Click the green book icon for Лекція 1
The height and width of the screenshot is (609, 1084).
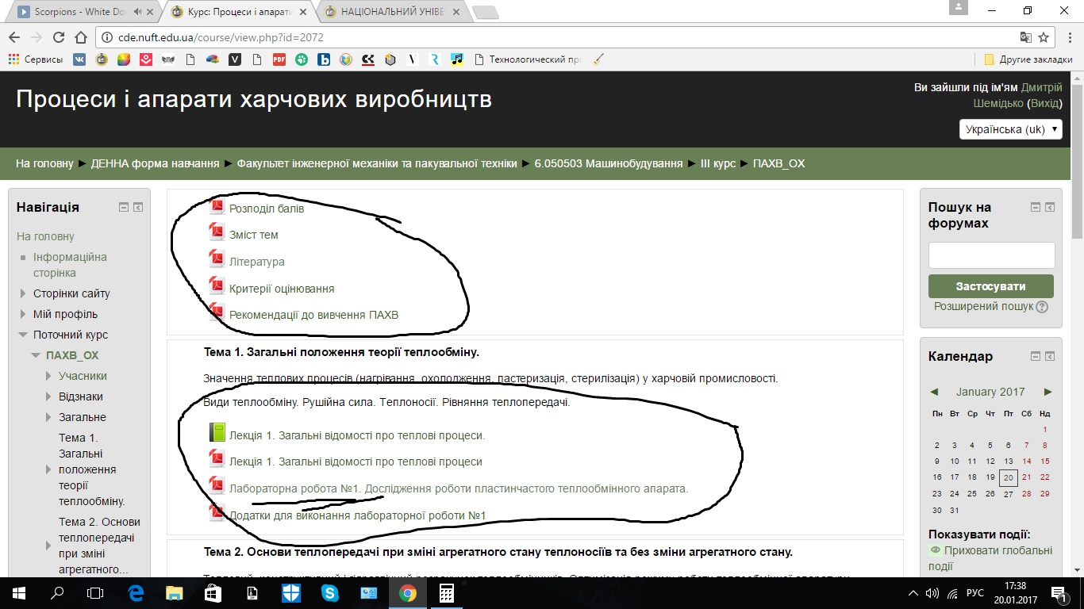pyautogui.click(x=217, y=433)
